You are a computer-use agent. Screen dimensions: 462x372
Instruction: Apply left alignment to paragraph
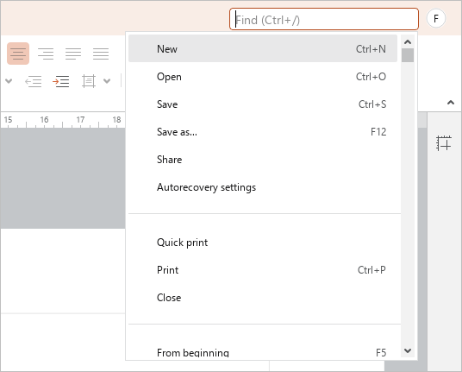73,54
